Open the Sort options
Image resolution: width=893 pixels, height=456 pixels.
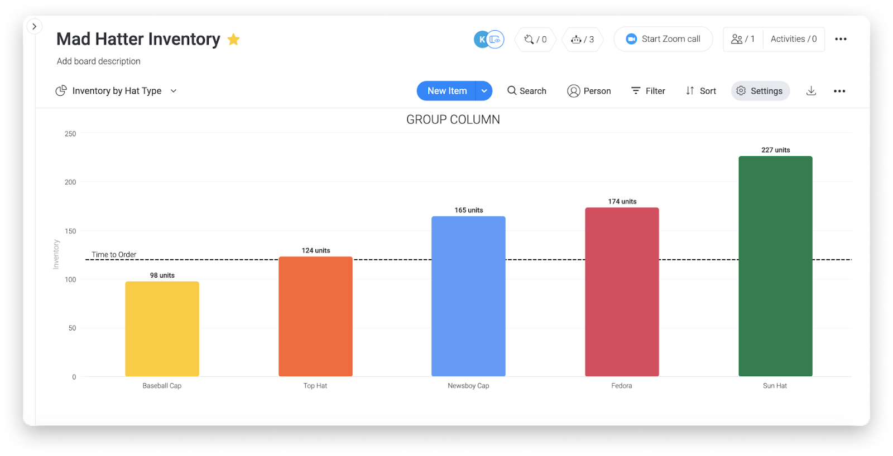(x=700, y=91)
